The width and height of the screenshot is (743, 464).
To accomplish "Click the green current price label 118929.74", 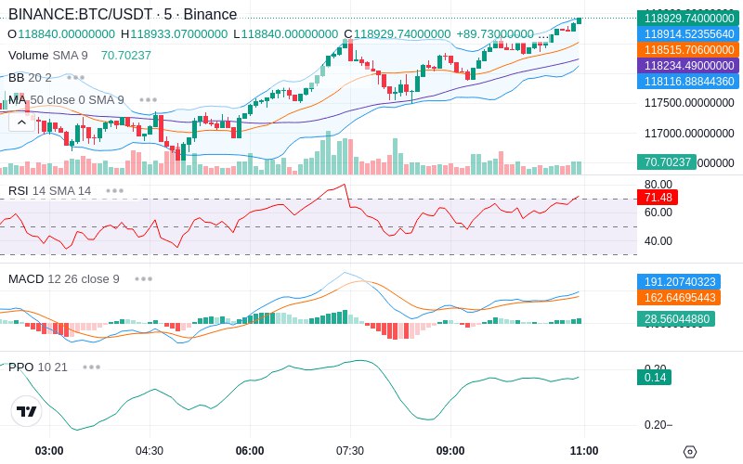I will 688,18.
